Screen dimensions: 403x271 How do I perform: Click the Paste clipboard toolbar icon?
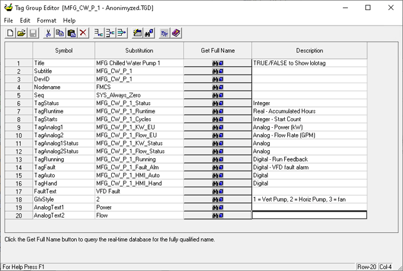point(71,33)
